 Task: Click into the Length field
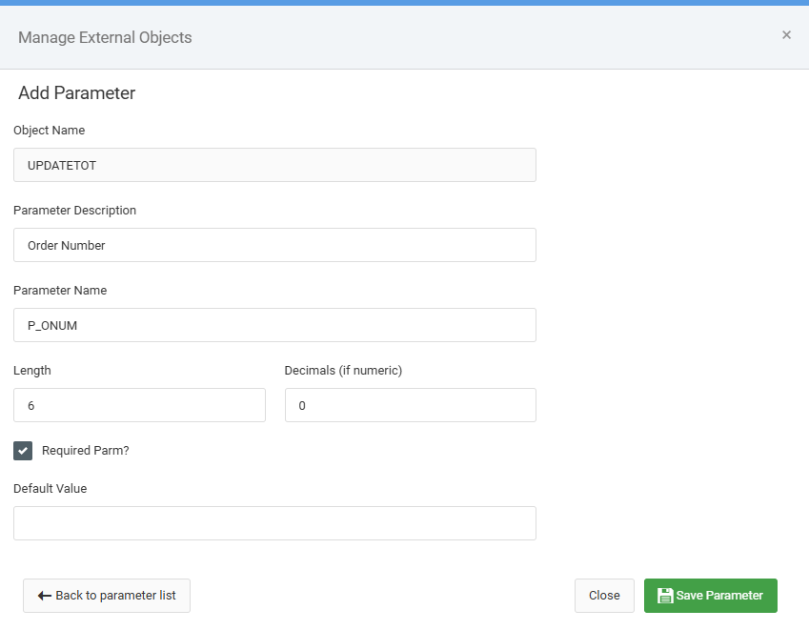click(139, 405)
